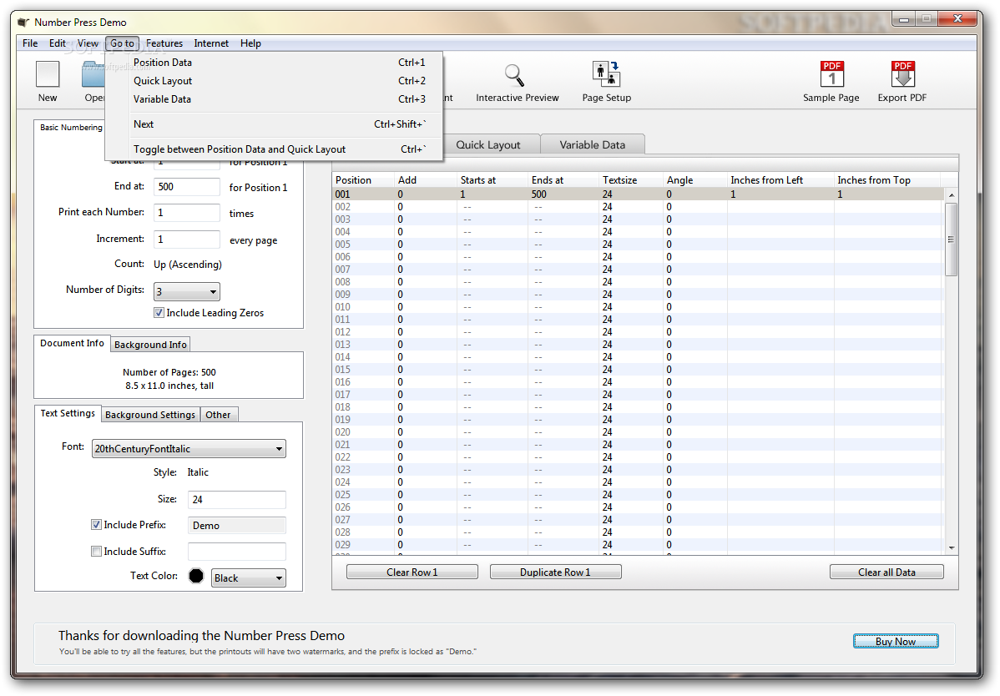
Task: Click the font Size field showing 24
Action: pyautogui.click(x=236, y=500)
